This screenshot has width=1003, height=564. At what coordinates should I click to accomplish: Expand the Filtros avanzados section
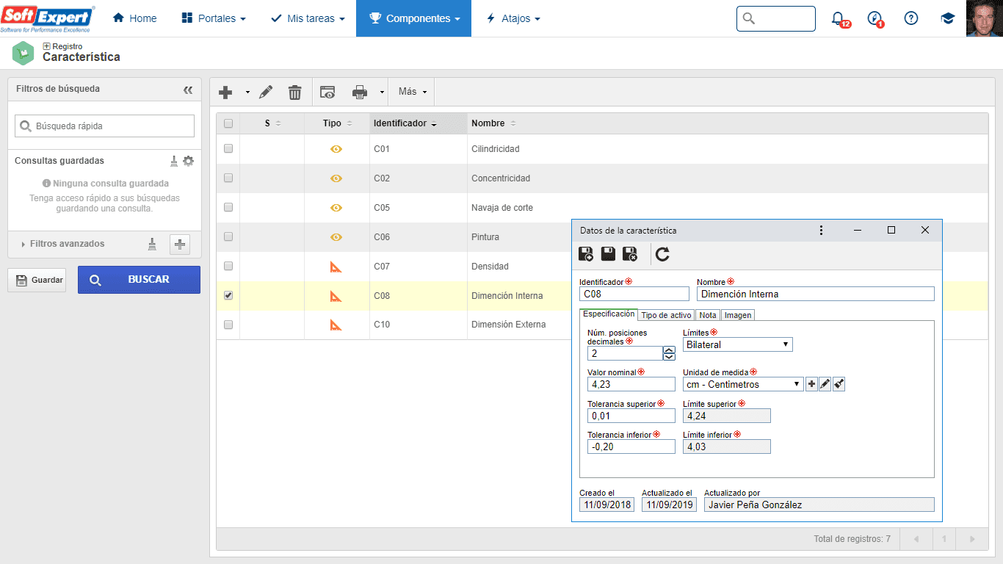point(63,244)
